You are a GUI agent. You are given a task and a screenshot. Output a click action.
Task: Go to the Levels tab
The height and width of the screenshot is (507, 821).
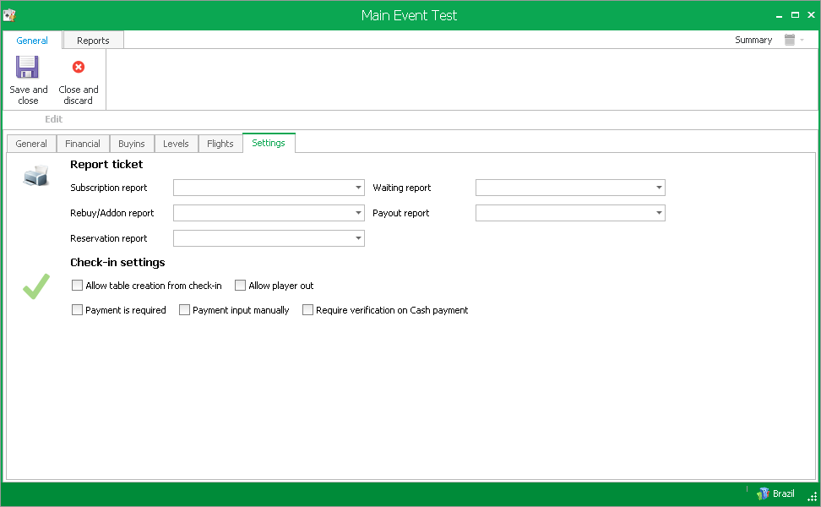coord(176,144)
